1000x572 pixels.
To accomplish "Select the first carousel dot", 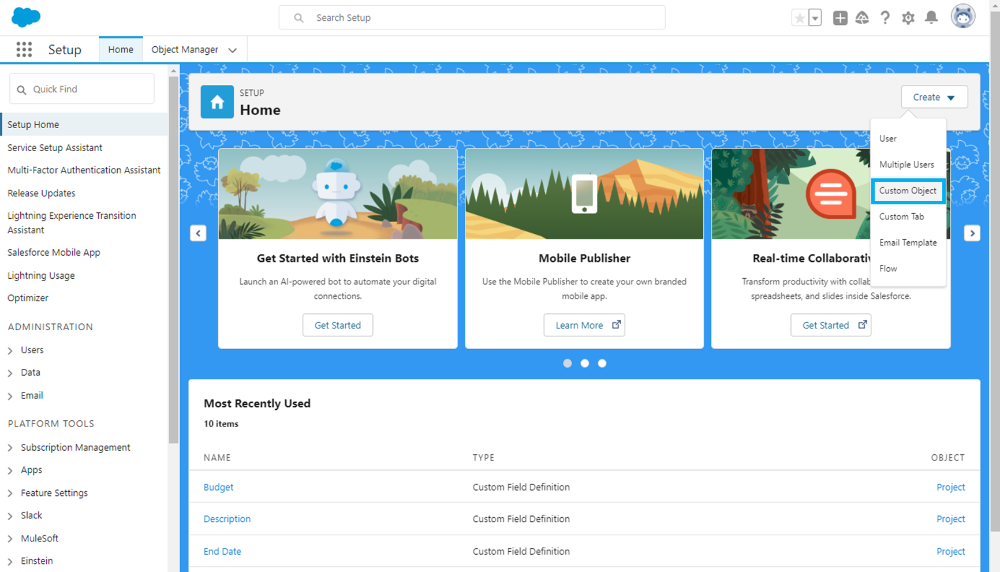I will click(x=568, y=363).
